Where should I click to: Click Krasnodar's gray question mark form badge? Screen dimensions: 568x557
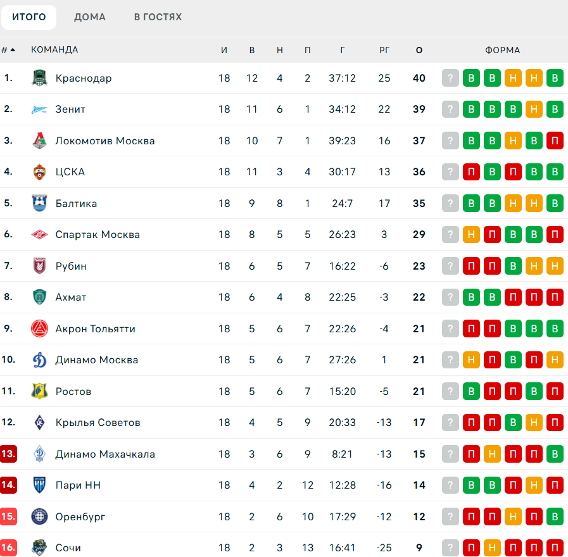[450, 78]
